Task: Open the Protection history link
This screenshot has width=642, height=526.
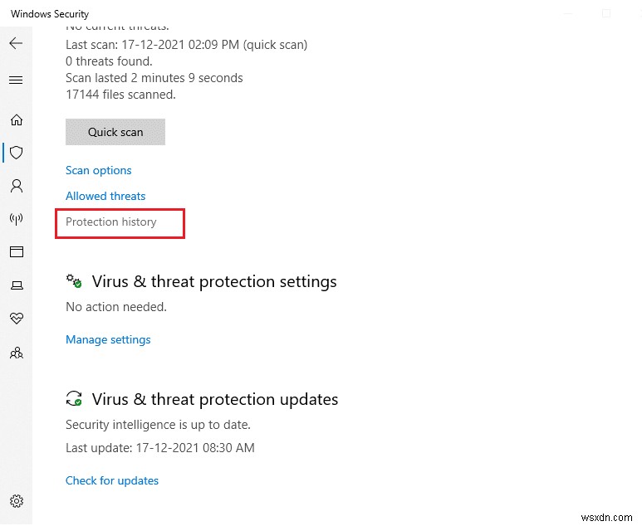Action: tap(110, 222)
